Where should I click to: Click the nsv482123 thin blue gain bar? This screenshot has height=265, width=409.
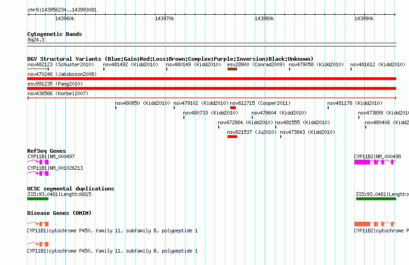point(38,69)
